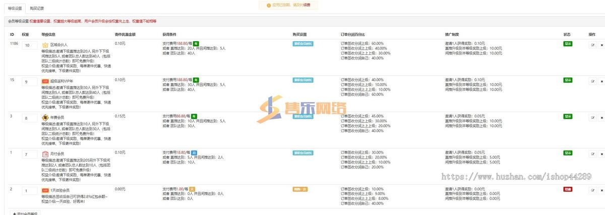
Task: Click weight field with value 8
Action: point(30,118)
